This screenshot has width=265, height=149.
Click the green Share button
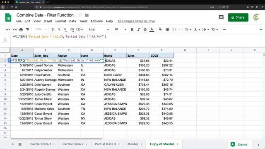[x=238, y=17]
